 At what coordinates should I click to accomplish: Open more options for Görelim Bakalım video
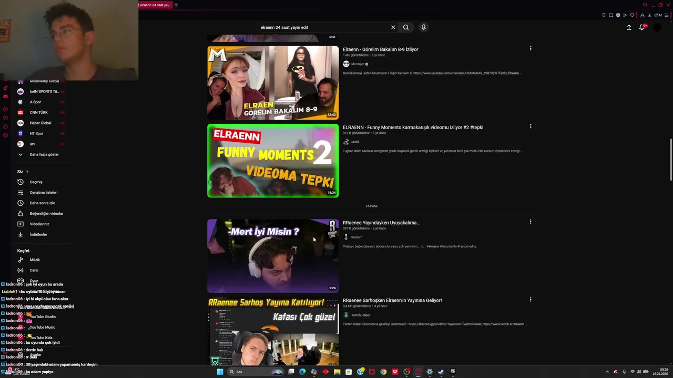pyautogui.click(x=531, y=48)
